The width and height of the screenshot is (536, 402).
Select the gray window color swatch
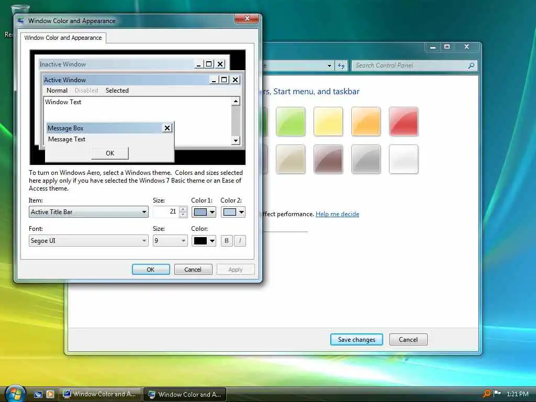(x=366, y=159)
